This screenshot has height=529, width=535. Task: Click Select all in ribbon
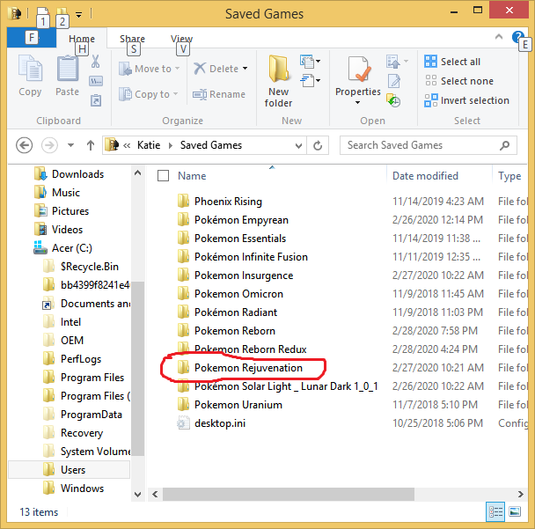click(453, 62)
